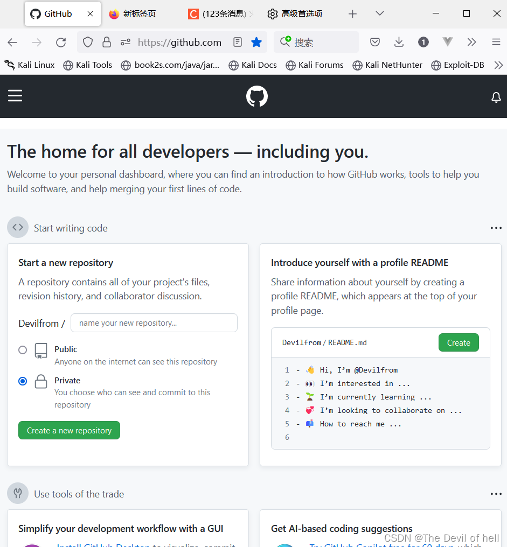
Task: Switch to the 新标签页 tab
Action: coord(133,13)
